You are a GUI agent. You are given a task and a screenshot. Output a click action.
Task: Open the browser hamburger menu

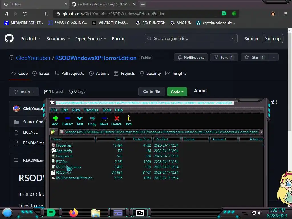point(285,14)
